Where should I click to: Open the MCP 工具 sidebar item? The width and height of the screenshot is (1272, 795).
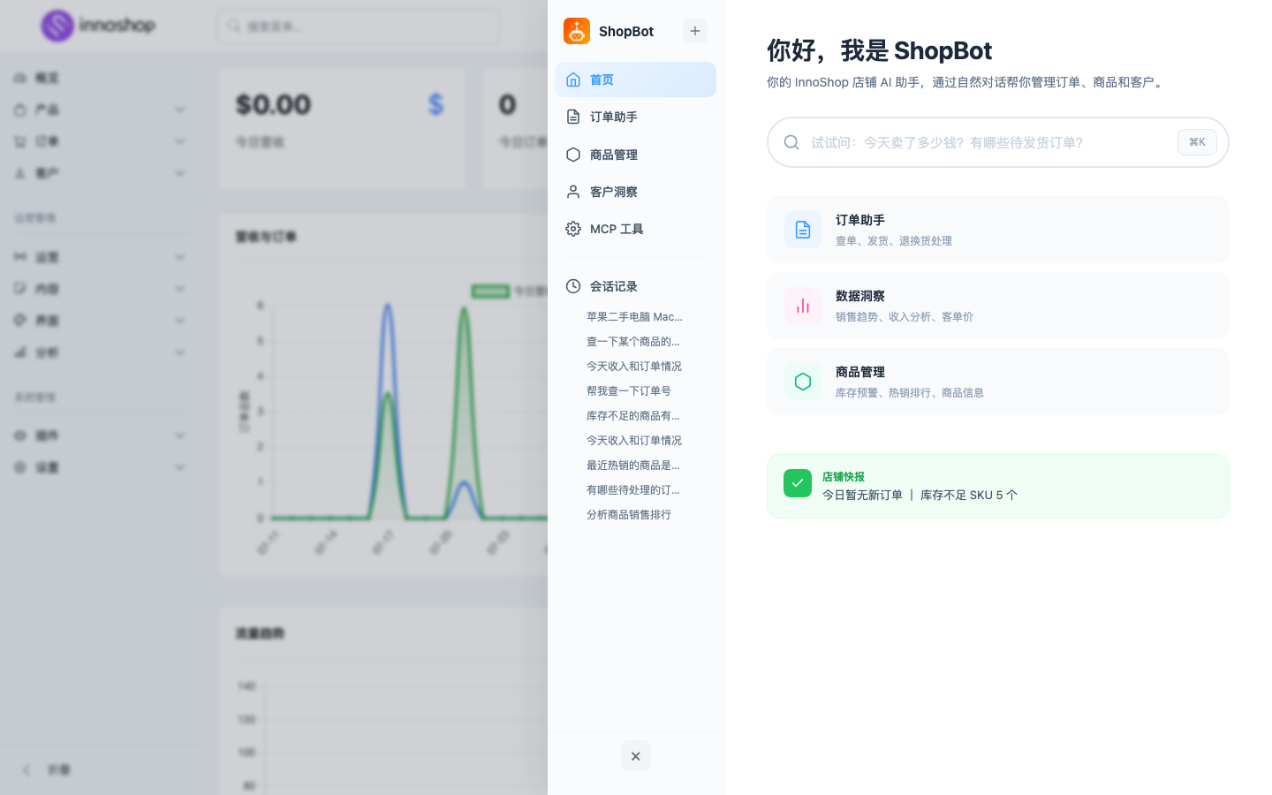tap(635, 229)
